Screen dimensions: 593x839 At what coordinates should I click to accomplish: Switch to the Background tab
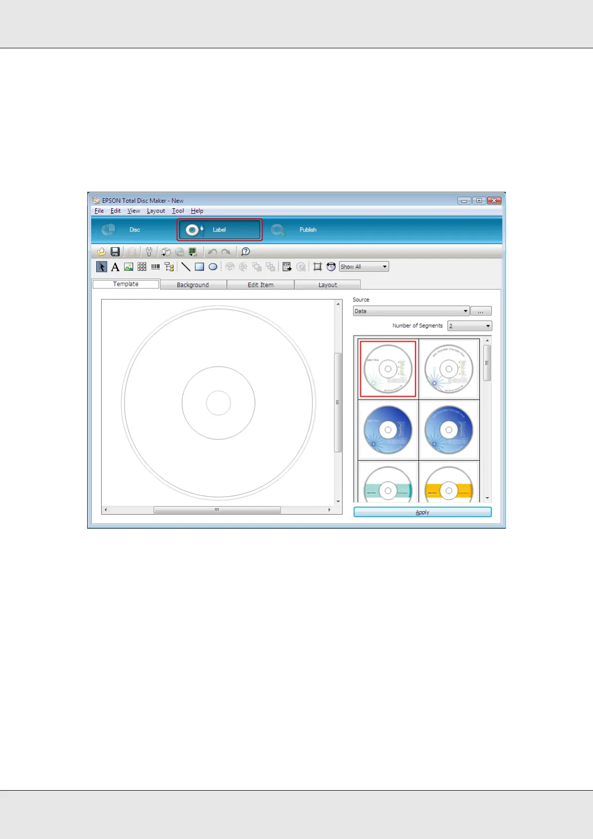(x=193, y=284)
